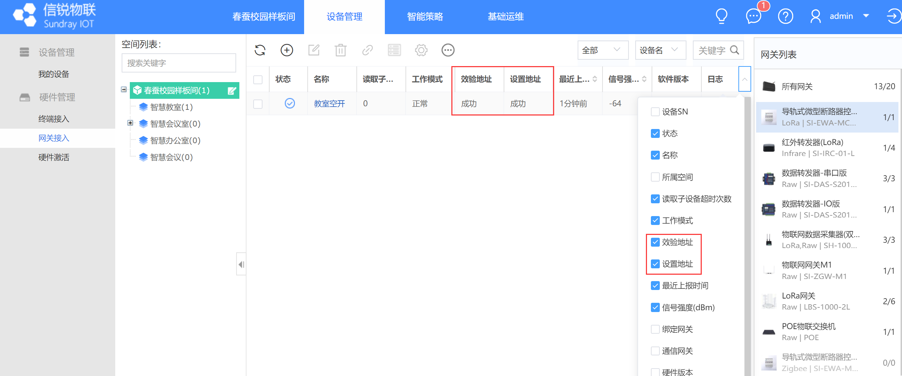Select 红外转发器(LoRa) gateway item

(827, 148)
